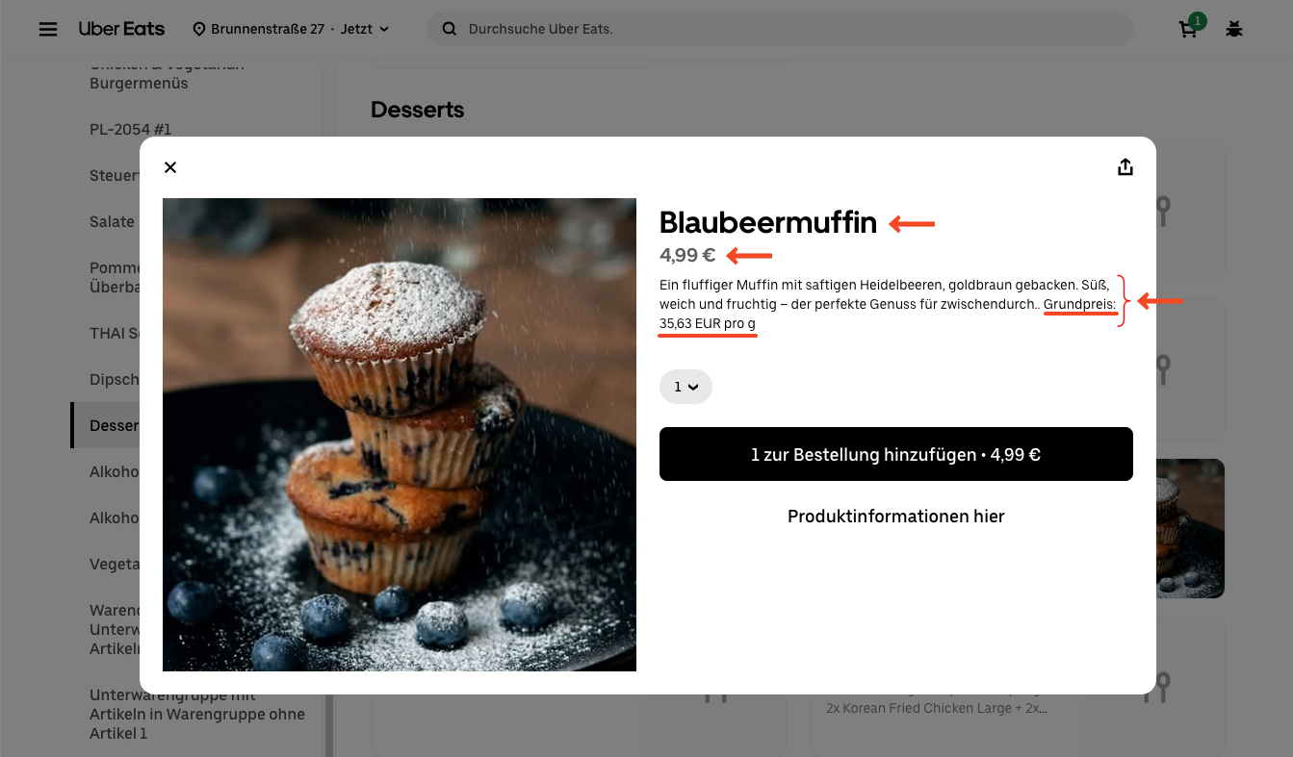Open the quantity dropdown
The width and height of the screenshot is (1293, 757).
coord(685,387)
